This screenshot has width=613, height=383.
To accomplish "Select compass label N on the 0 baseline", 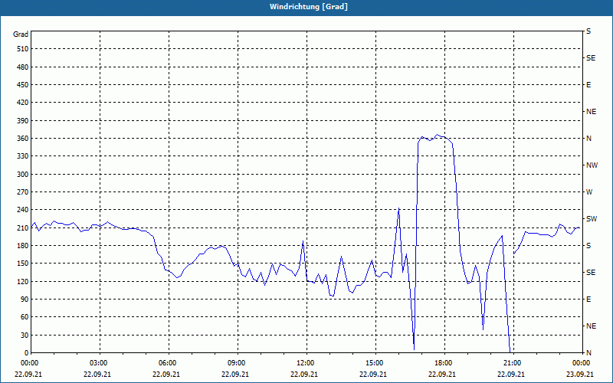I will 588,352.
